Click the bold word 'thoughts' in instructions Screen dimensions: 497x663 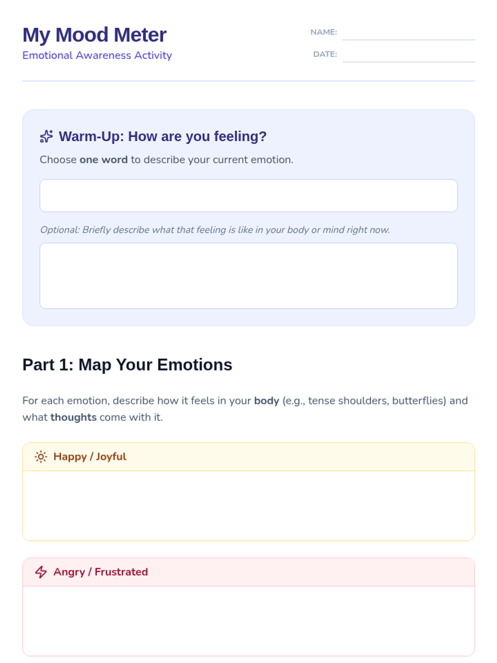[x=73, y=417]
